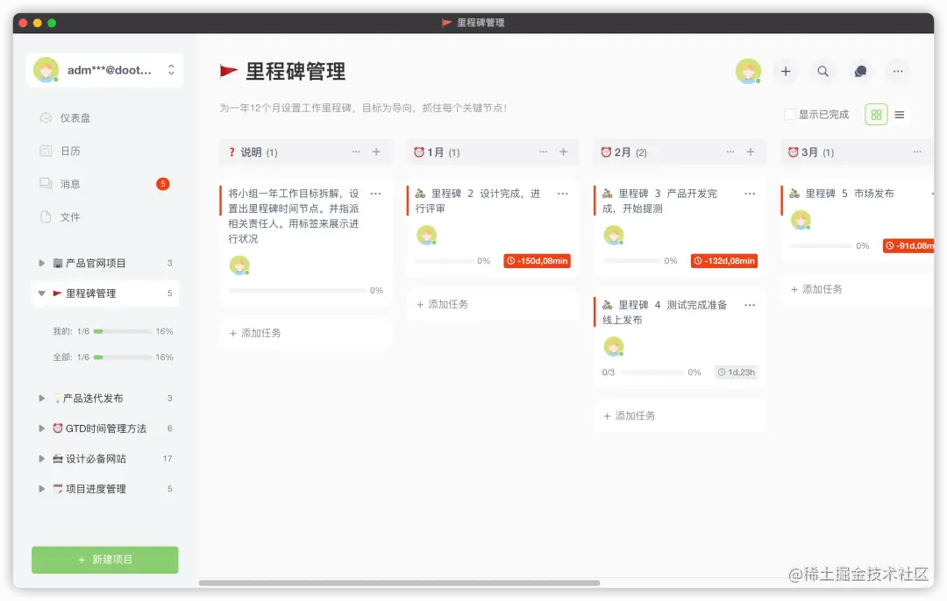Open options for 里程碑 4 task card

click(x=750, y=306)
